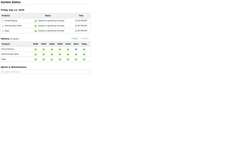233x146 pixels.
Task: Click the 12:05 PM EDT time for Email Hosting
Action: pyautogui.click(x=81, y=21)
